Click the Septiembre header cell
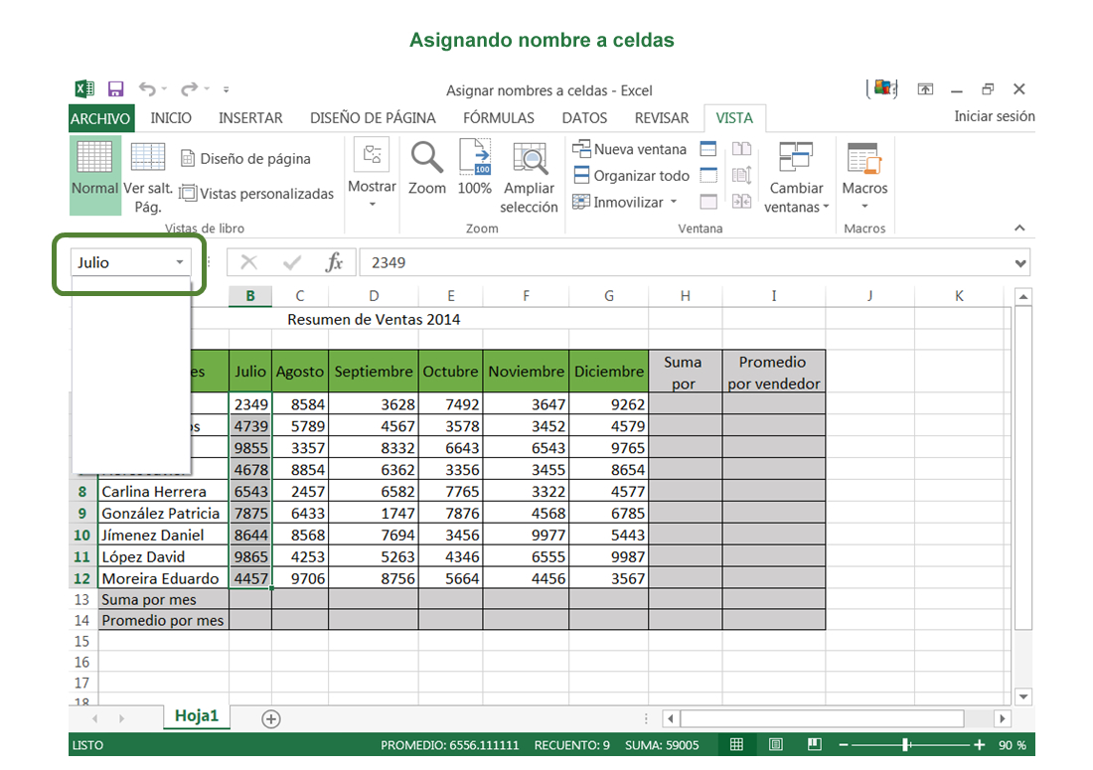The image size is (1093, 770). [373, 372]
